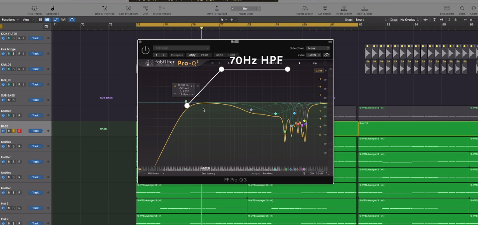This screenshot has height=225, width=478.
Task: Click the 12 dB display range button
Action: tap(319, 71)
